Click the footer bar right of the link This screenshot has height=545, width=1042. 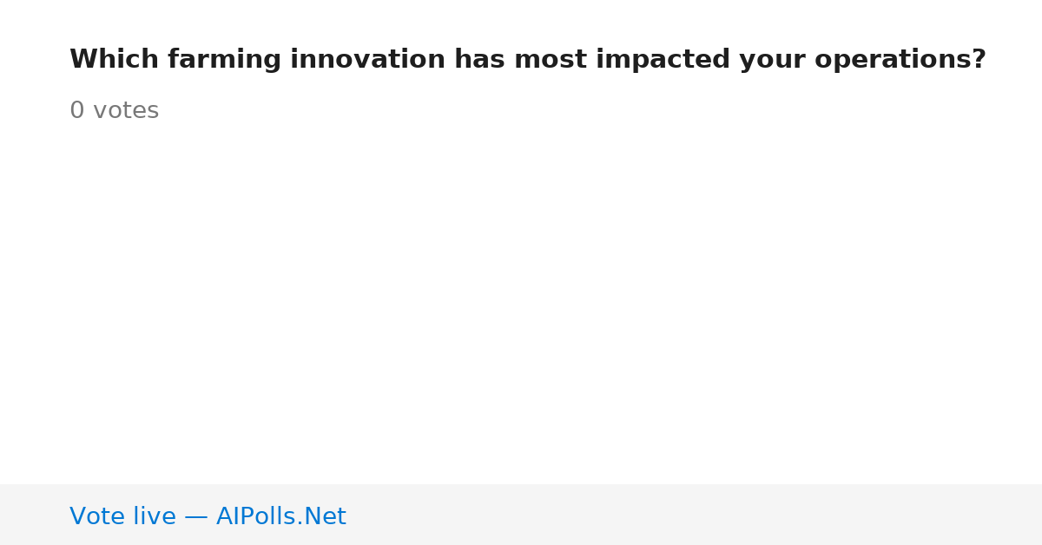695,515
